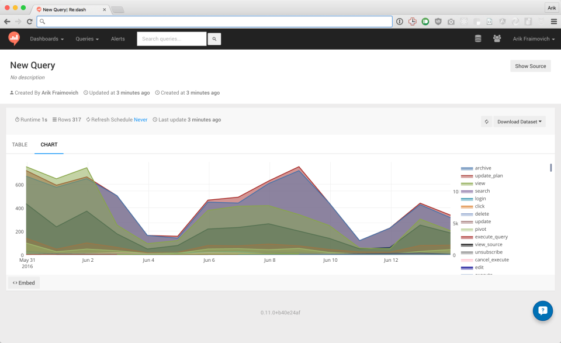
Task: Click the update_plan color line swatch
Action: (467, 175)
